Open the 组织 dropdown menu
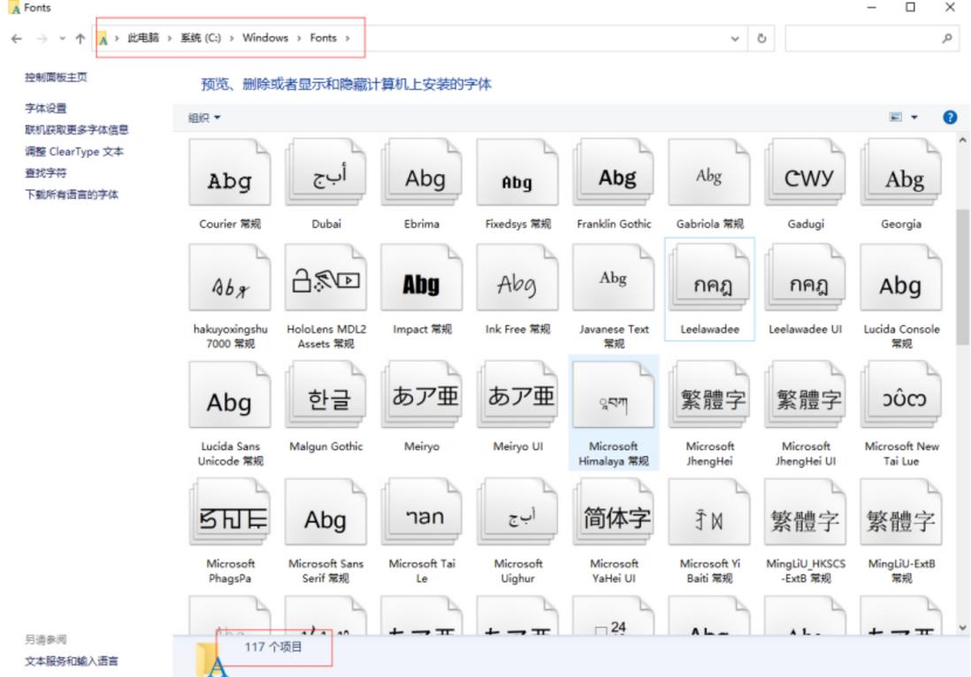Viewport: 971px width, 677px height. click(204, 118)
